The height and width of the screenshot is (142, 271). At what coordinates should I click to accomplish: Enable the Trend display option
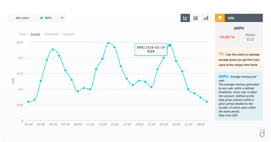tap(22, 34)
